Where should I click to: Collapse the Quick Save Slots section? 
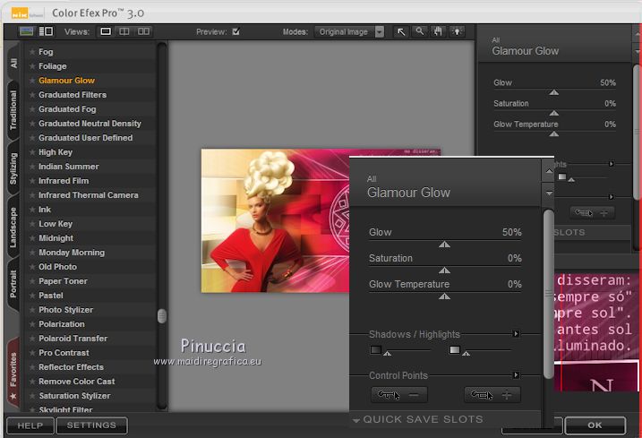coord(356,419)
